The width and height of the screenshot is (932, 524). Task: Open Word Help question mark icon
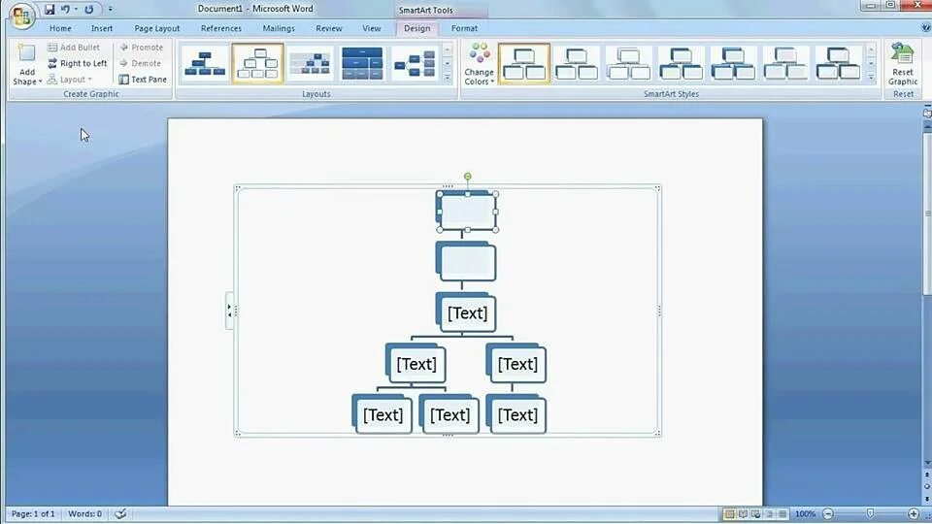(x=925, y=28)
